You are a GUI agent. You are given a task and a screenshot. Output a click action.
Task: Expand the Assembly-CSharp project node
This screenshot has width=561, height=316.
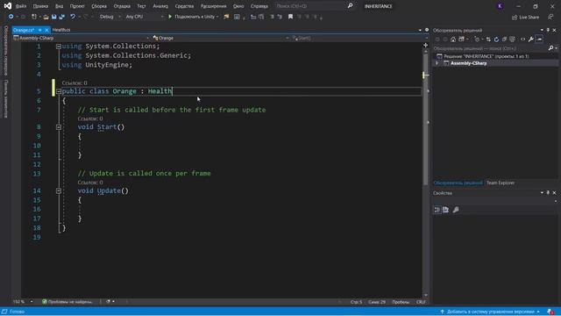(437, 63)
